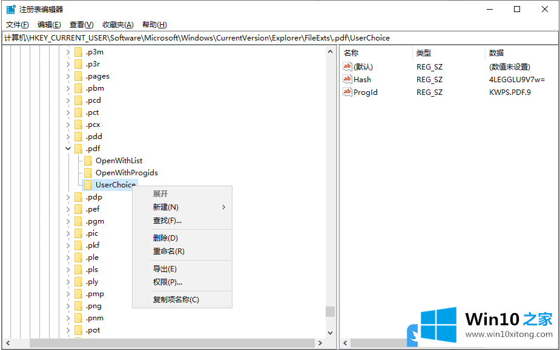This screenshot has width=560, height=350.
Task: Click the .p3r folder icon
Action: [x=78, y=64]
